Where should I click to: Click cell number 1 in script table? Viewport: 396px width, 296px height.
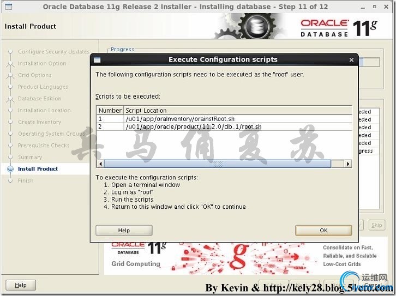click(x=110, y=119)
